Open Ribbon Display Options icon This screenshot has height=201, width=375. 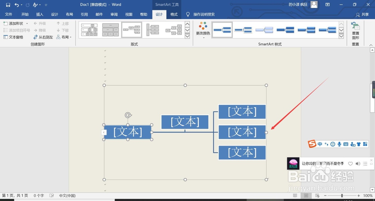[x=327, y=4]
